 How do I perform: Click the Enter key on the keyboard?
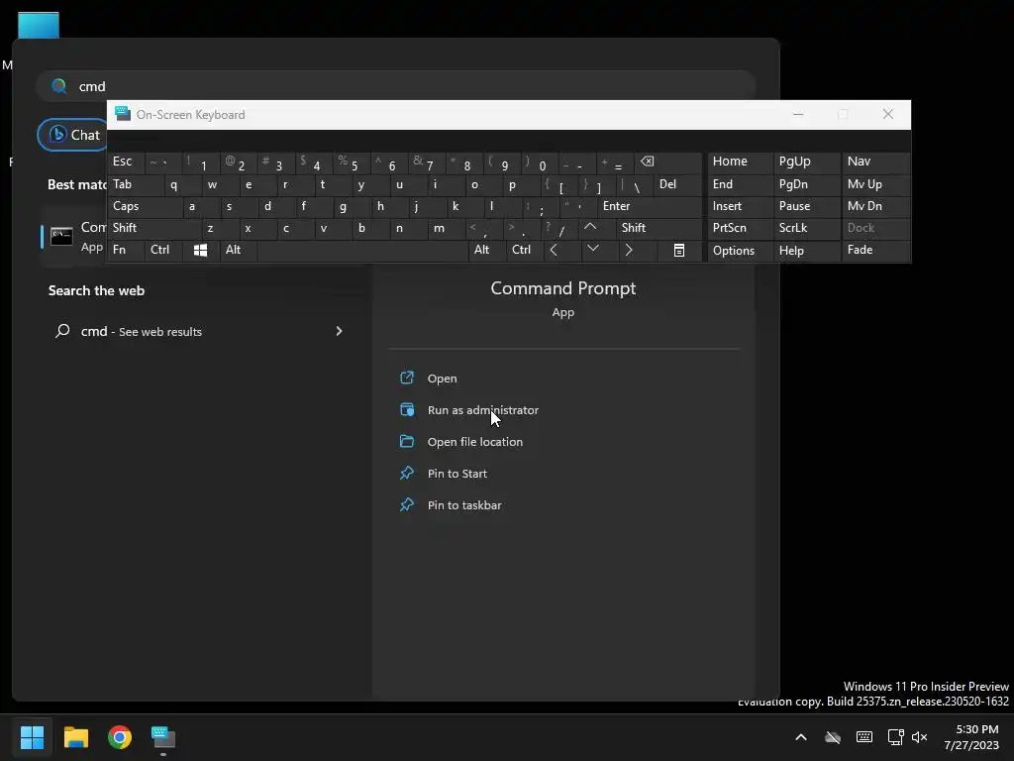(650, 206)
